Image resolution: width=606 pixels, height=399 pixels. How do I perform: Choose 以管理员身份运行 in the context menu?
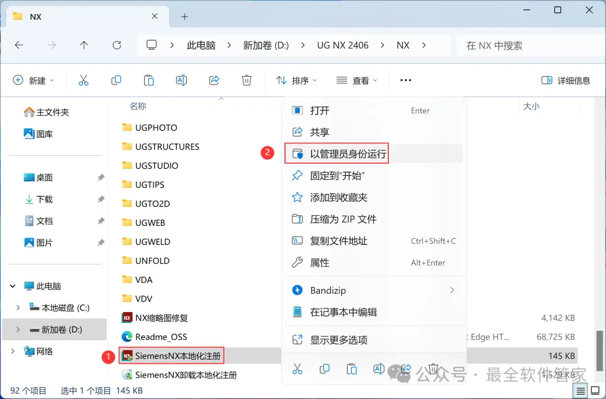coord(373,154)
